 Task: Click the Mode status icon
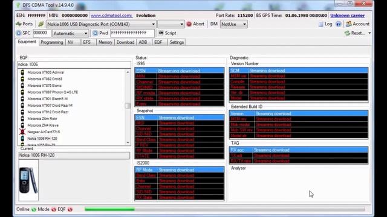click(x=54, y=209)
